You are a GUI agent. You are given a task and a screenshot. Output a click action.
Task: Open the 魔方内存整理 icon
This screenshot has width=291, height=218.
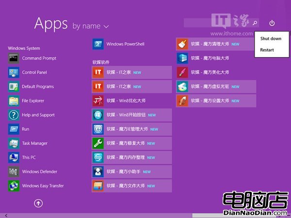coord(98,157)
